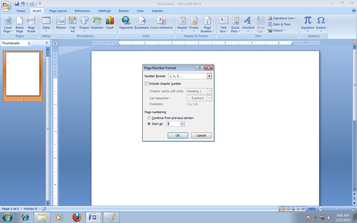The height and width of the screenshot is (223, 357).
Task: Open Customize Quick Access Toolbar dropdown
Action: click(40, 4)
